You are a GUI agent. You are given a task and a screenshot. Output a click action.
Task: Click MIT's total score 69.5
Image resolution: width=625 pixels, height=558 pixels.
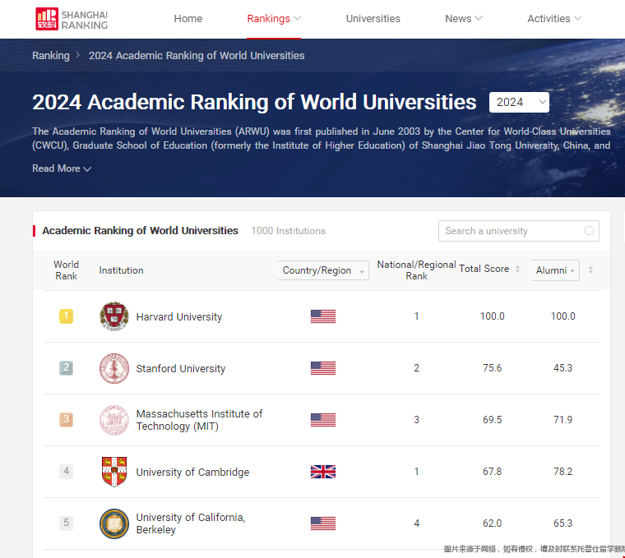tap(493, 420)
